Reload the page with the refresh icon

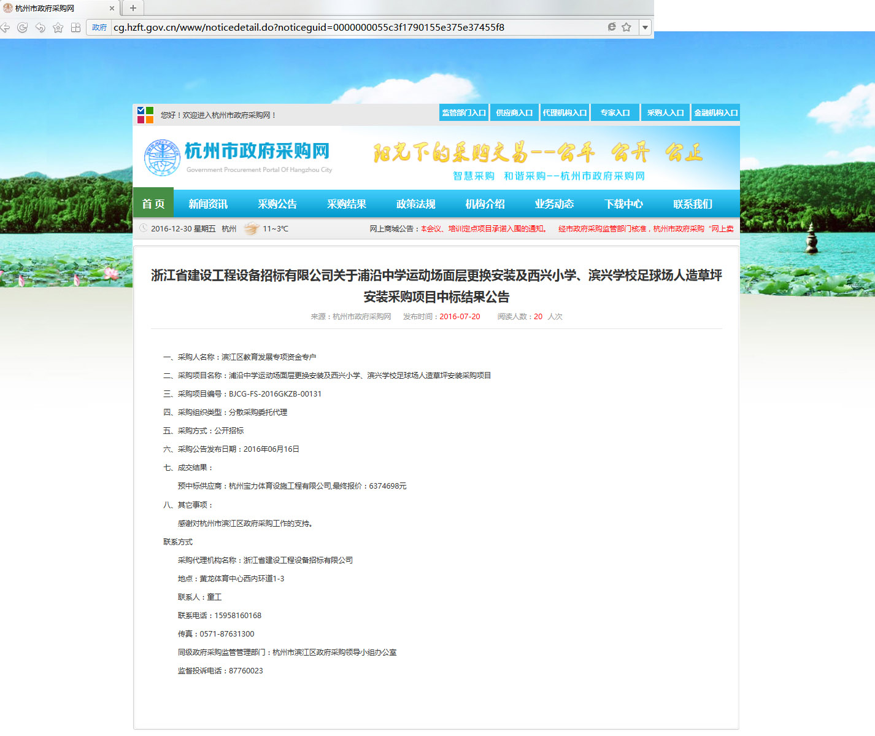[23, 28]
